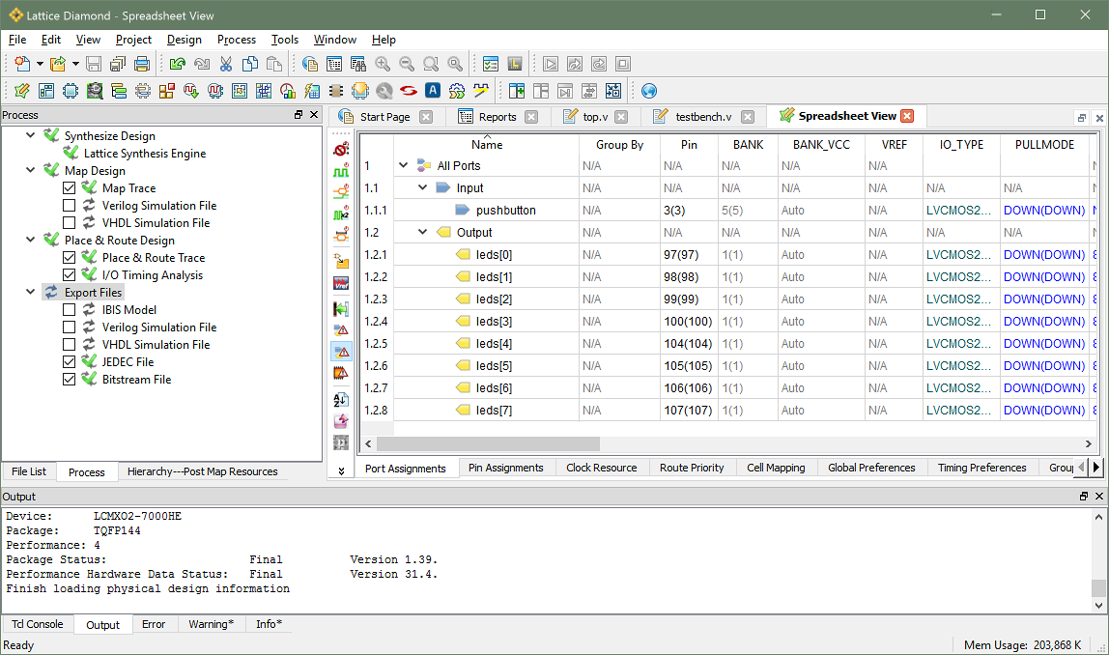The width and height of the screenshot is (1109, 655).
Task: Switch to the top.v tab
Action: point(595,117)
